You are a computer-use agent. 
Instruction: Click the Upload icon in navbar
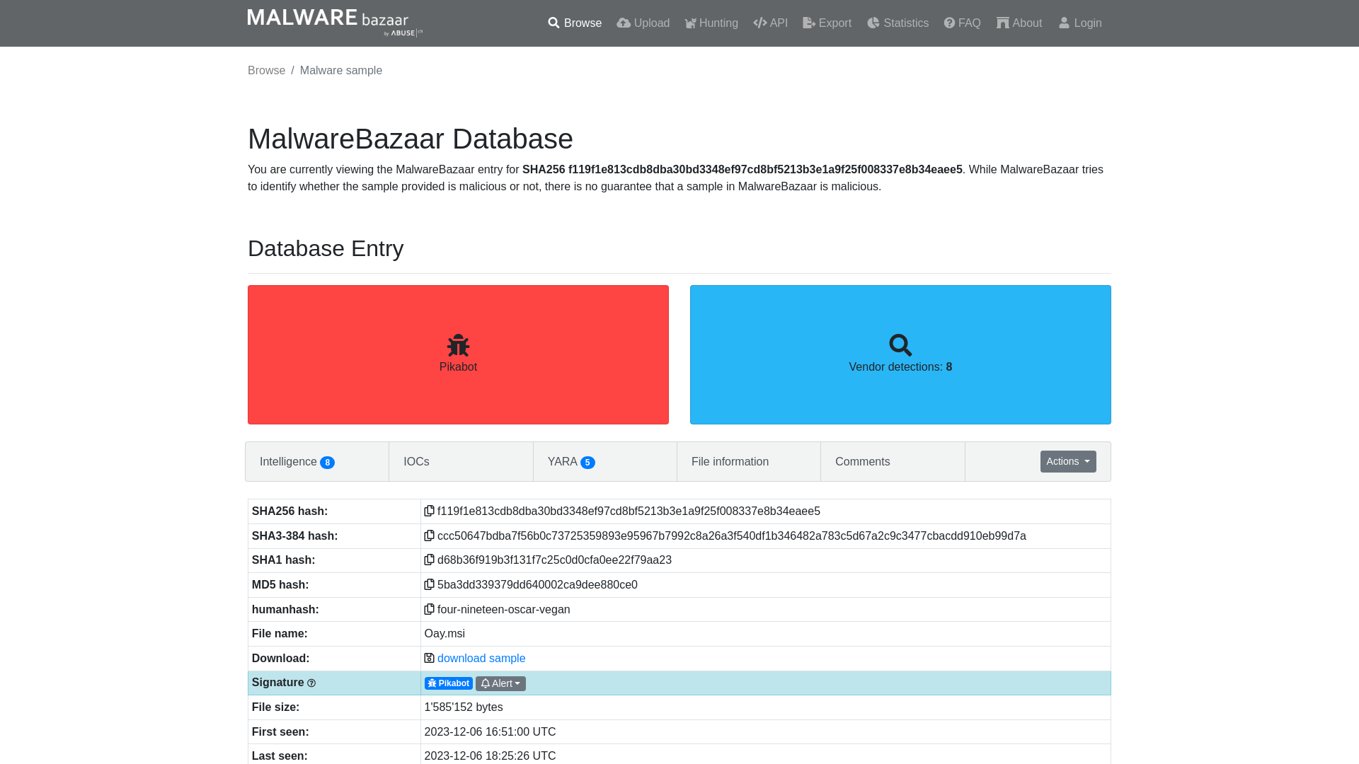pyautogui.click(x=624, y=23)
